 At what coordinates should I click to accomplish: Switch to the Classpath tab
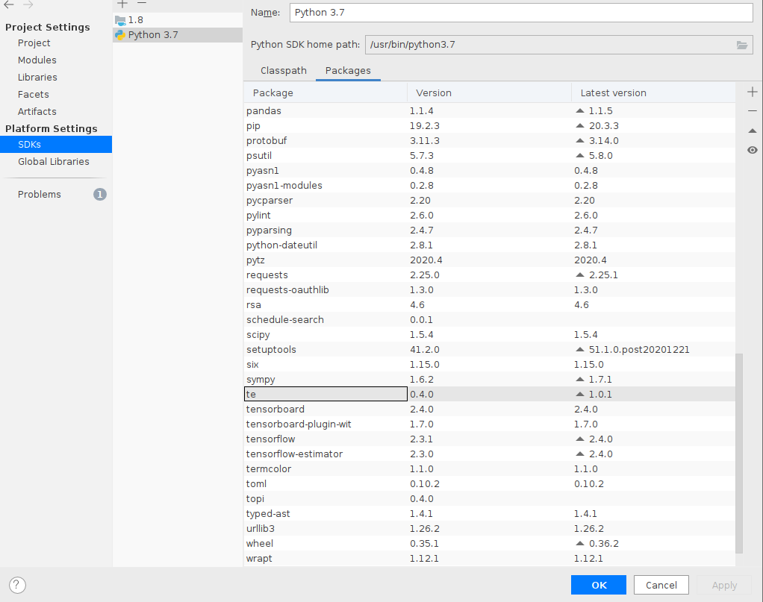pyautogui.click(x=284, y=71)
